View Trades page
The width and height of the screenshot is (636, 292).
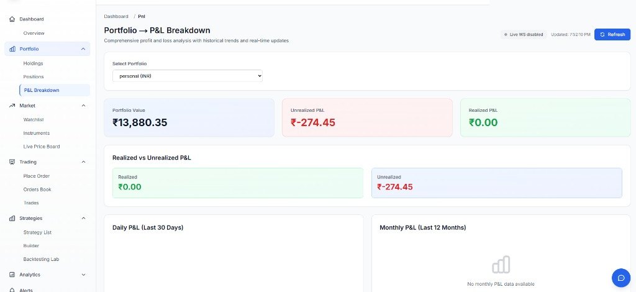31,203
